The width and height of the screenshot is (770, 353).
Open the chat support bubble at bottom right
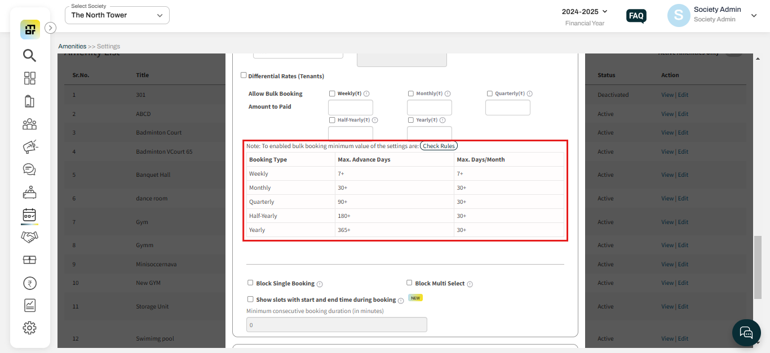coord(746,333)
